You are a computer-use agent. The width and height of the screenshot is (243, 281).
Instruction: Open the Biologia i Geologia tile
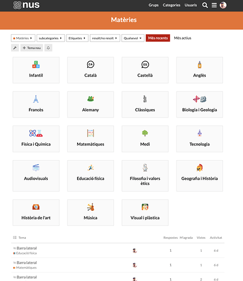pos(200,105)
